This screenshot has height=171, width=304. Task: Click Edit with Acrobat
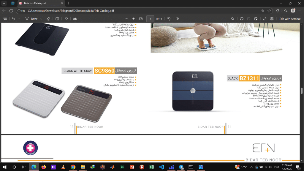tap(290, 19)
